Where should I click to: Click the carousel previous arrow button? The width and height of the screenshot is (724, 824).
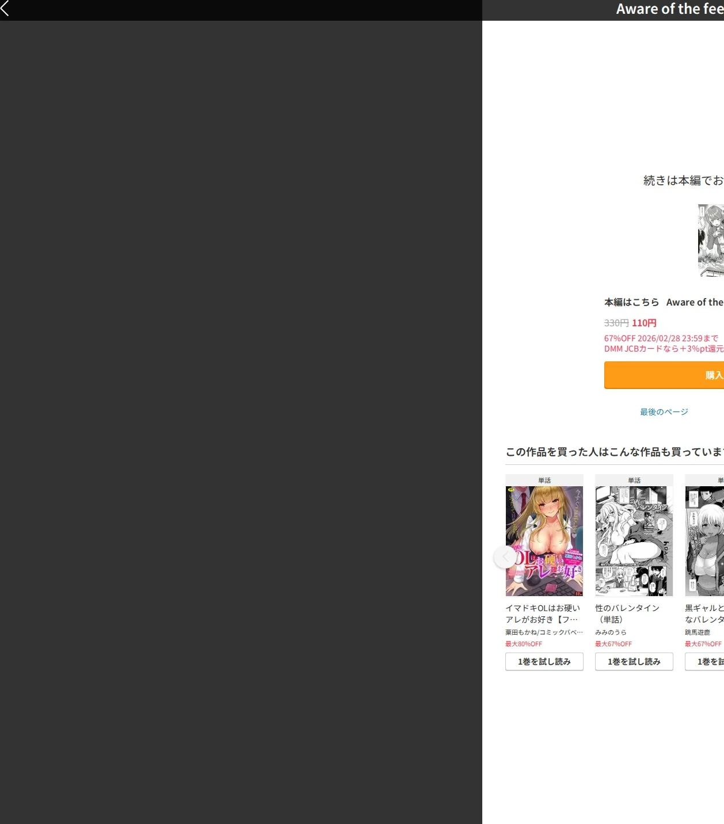(505, 557)
